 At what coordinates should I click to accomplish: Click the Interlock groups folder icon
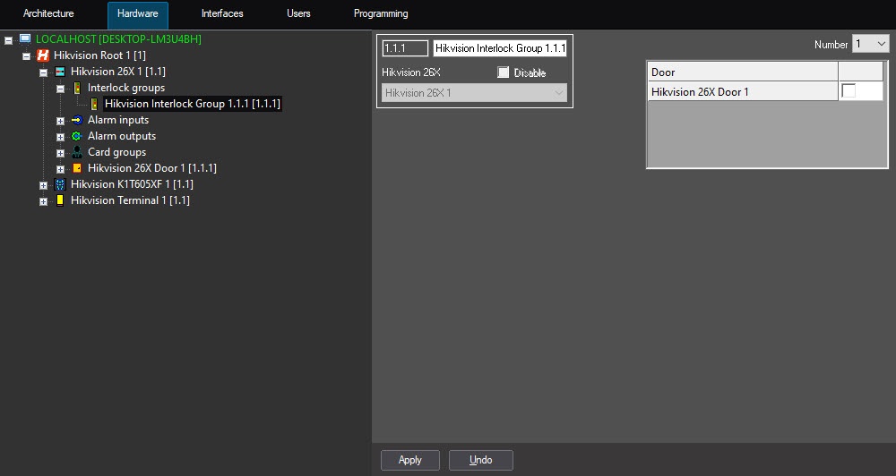pyautogui.click(x=77, y=88)
